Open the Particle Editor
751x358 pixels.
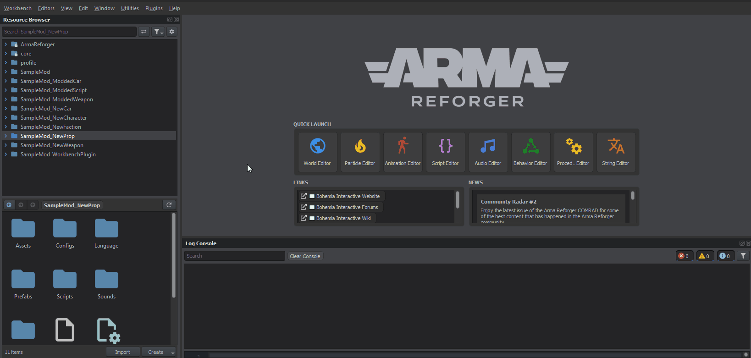(360, 152)
